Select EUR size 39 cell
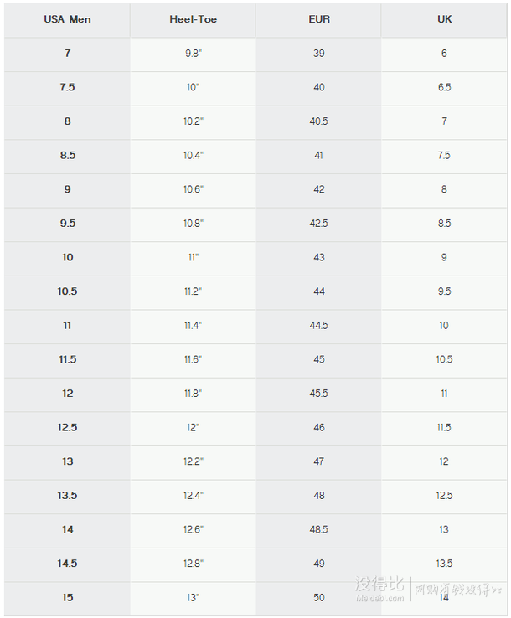Image resolution: width=511 pixels, height=618 pixels. tap(318, 54)
